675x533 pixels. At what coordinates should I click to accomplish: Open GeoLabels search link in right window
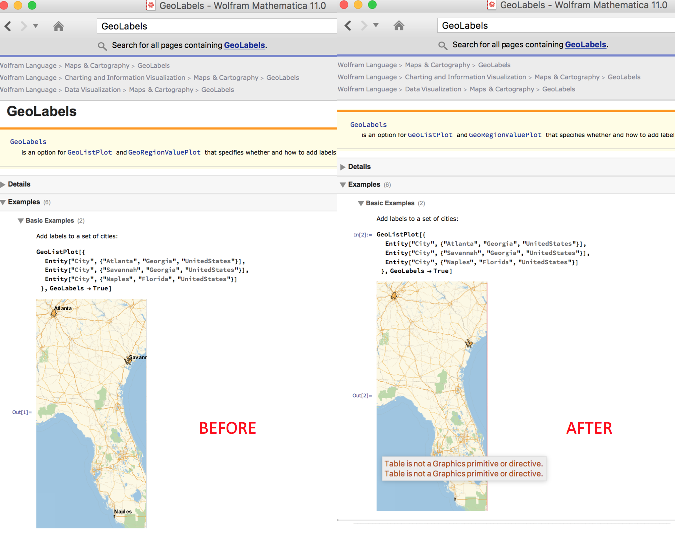585,45
